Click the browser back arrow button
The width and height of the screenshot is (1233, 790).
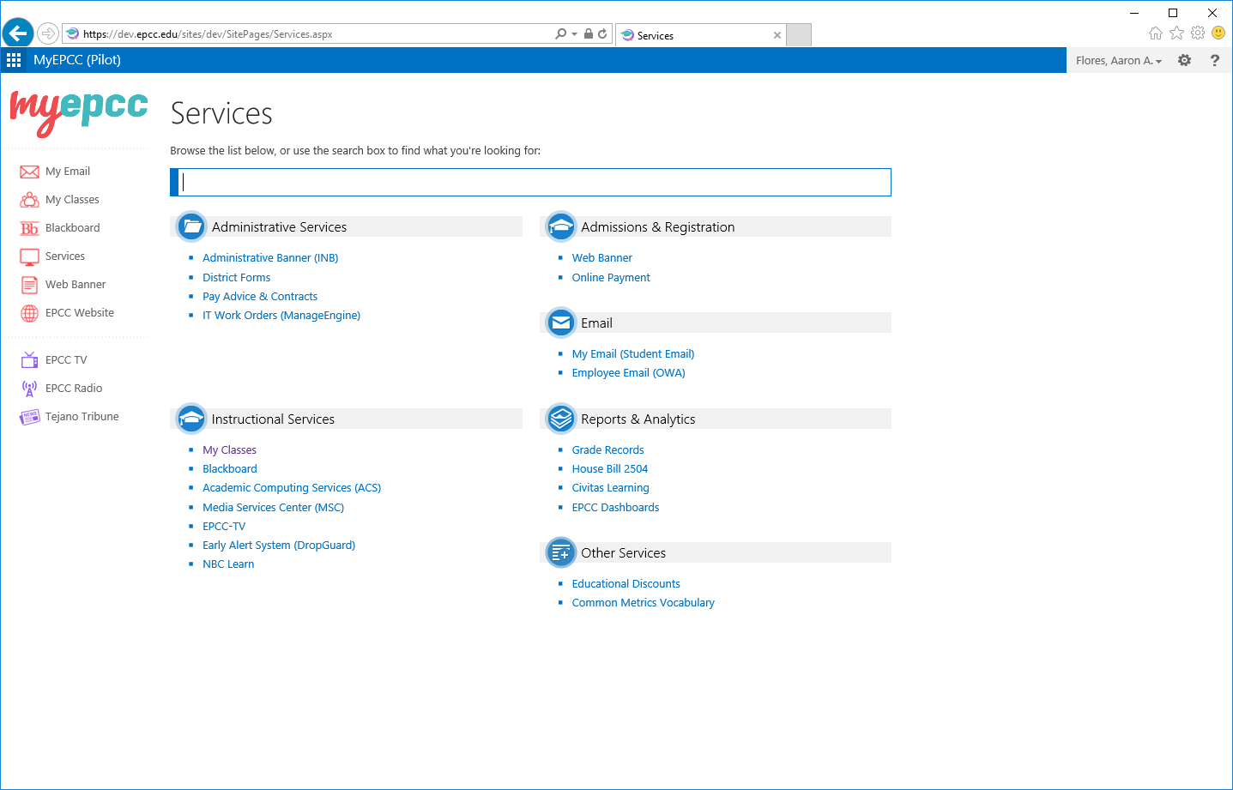(18, 33)
